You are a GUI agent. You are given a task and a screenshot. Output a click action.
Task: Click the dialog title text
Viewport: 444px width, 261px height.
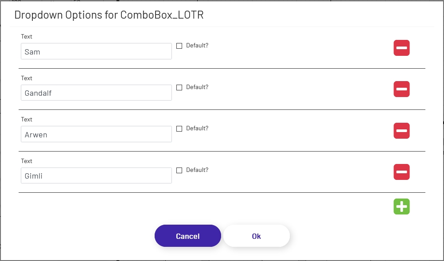109,15
